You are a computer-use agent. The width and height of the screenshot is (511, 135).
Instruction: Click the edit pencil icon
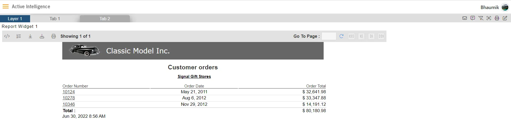tap(505, 18)
